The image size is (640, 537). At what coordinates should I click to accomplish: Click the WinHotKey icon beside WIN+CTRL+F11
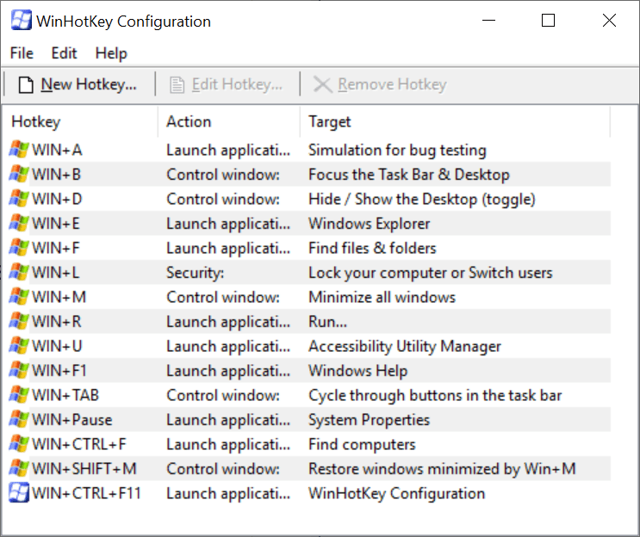(x=19, y=492)
